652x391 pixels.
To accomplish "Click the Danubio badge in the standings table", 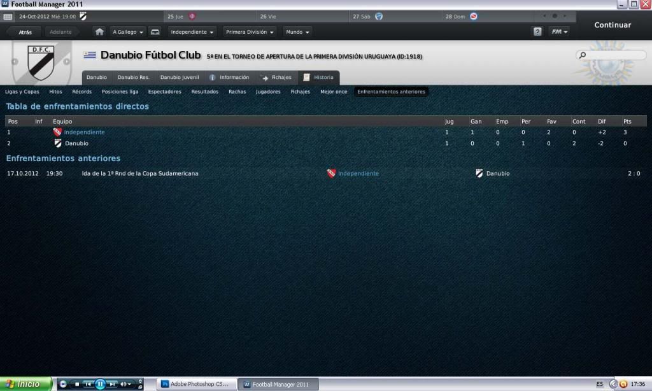I will coord(58,143).
